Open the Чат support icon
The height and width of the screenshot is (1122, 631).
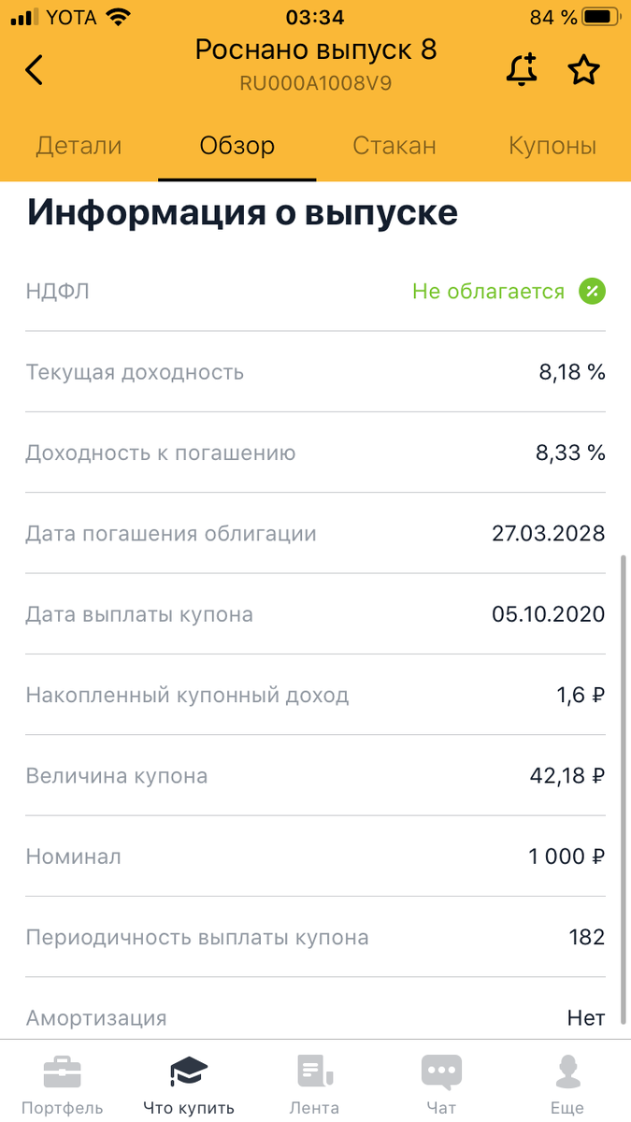pyautogui.click(x=441, y=1071)
